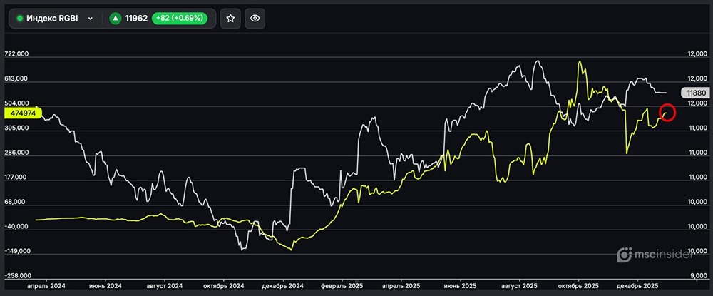713x296 pixels.
Task: Add the index to favorites with the star
Action: click(230, 19)
